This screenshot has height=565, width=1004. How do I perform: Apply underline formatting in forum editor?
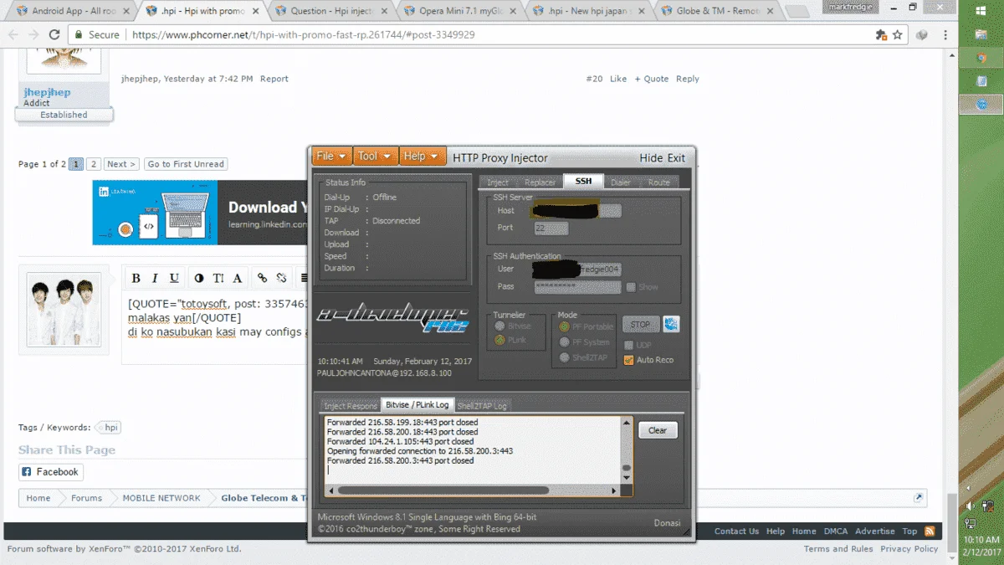coord(174,278)
